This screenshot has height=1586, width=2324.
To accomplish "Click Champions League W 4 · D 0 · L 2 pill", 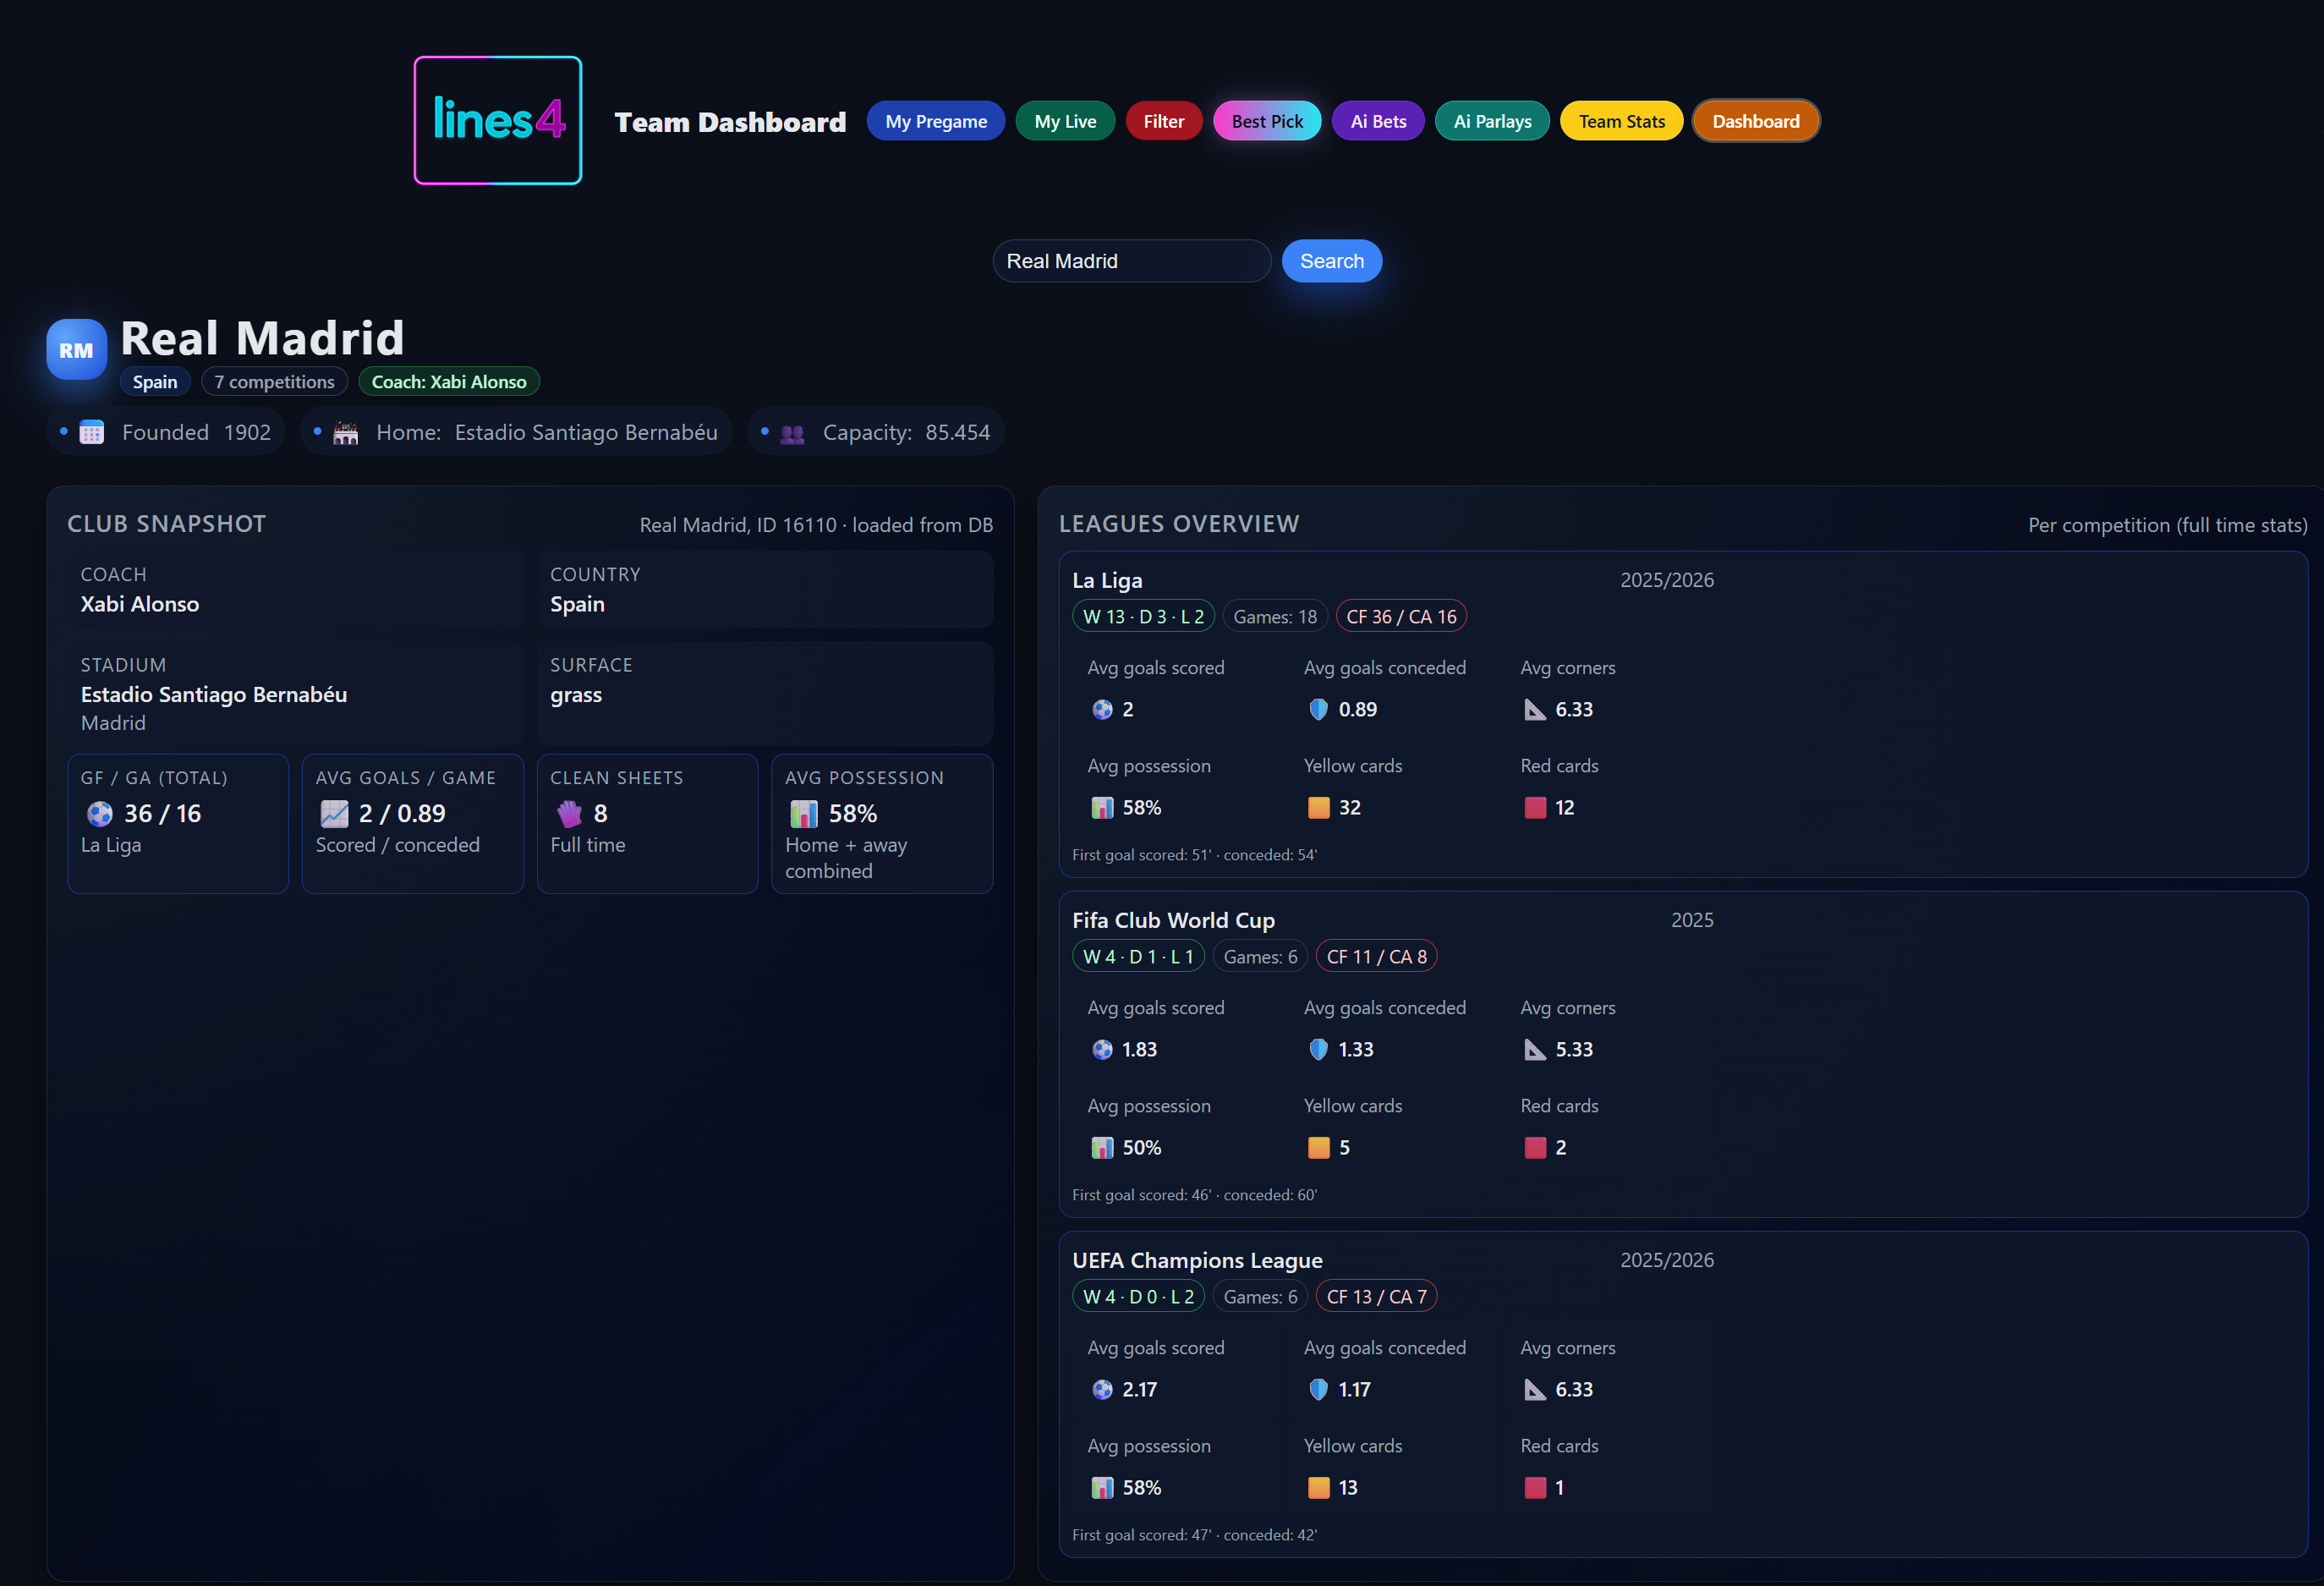I will point(1138,1297).
